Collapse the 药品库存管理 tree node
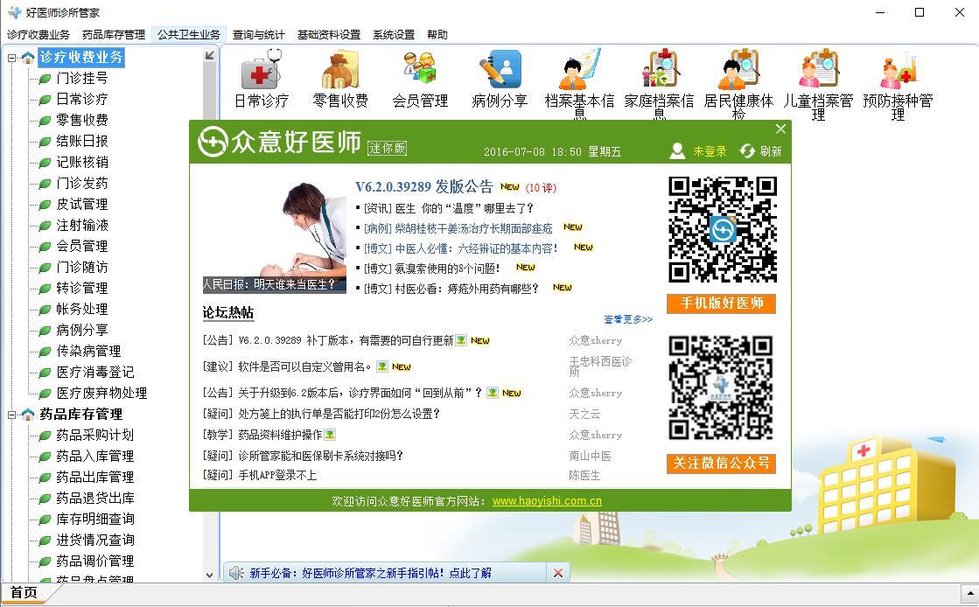The image size is (979, 607). pyautogui.click(x=11, y=414)
